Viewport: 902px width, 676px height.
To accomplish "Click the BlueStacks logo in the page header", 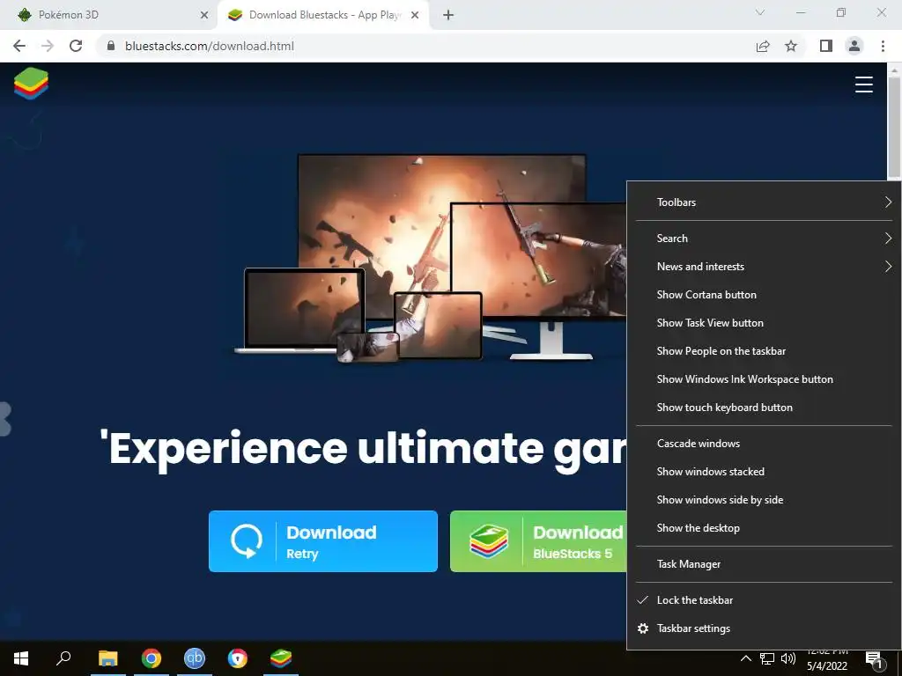I will coord(31,84).
